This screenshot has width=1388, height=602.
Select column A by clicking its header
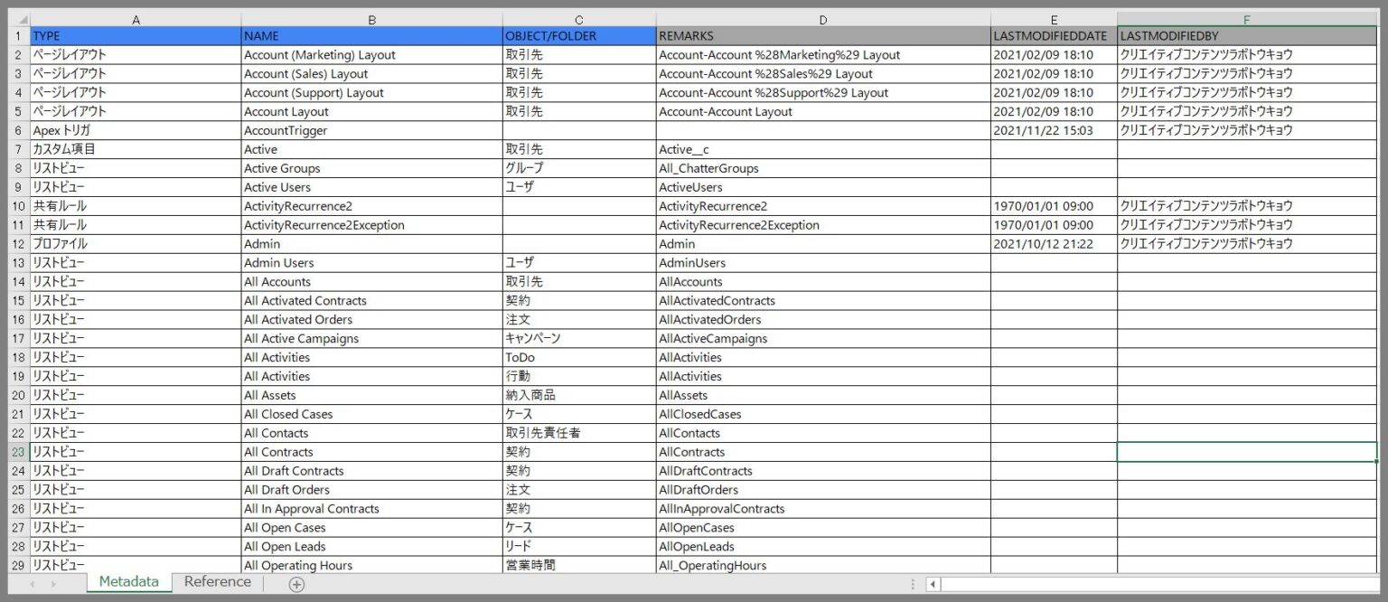(x=136, y=19)
